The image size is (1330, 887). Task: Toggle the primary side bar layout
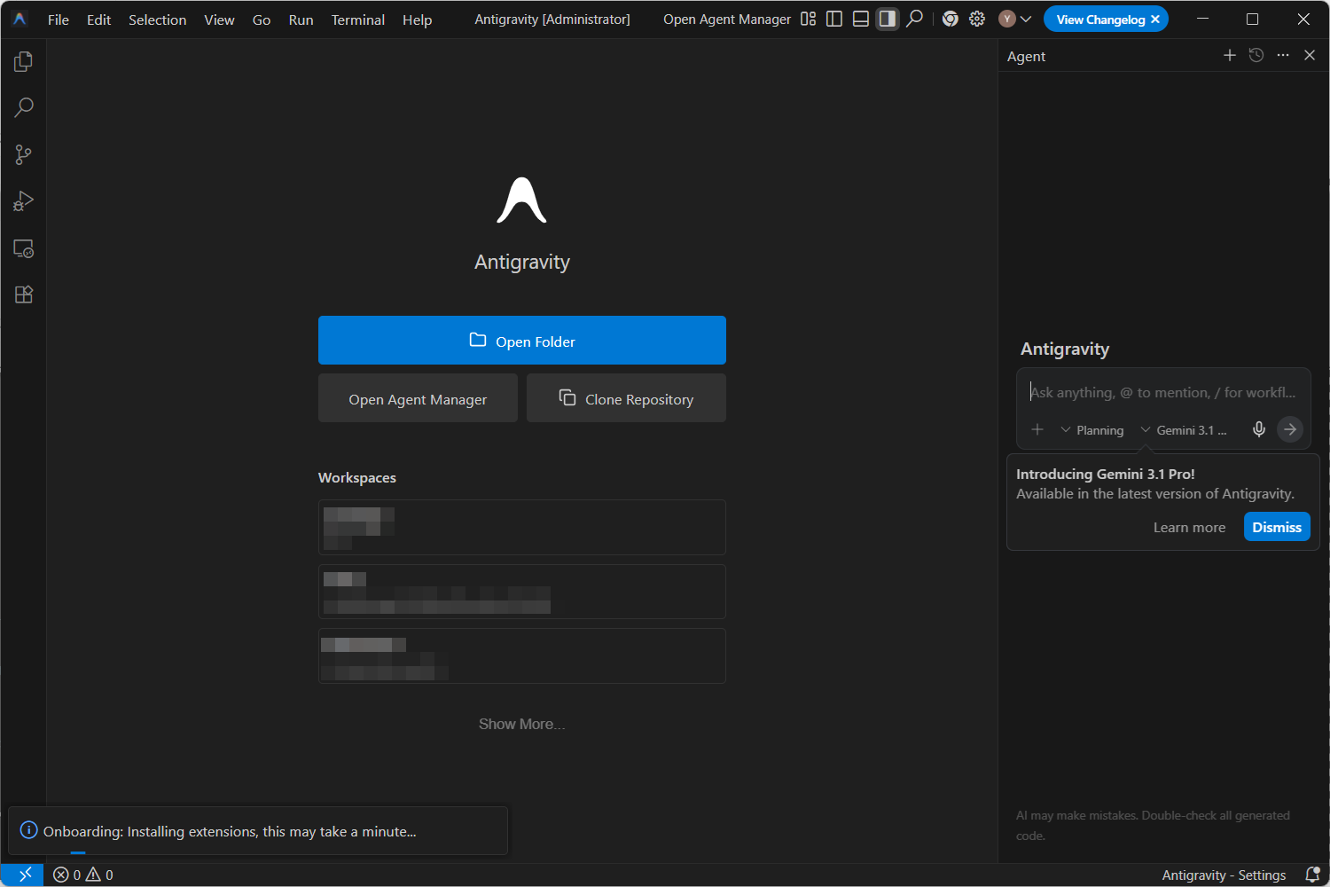pos(834,19)
